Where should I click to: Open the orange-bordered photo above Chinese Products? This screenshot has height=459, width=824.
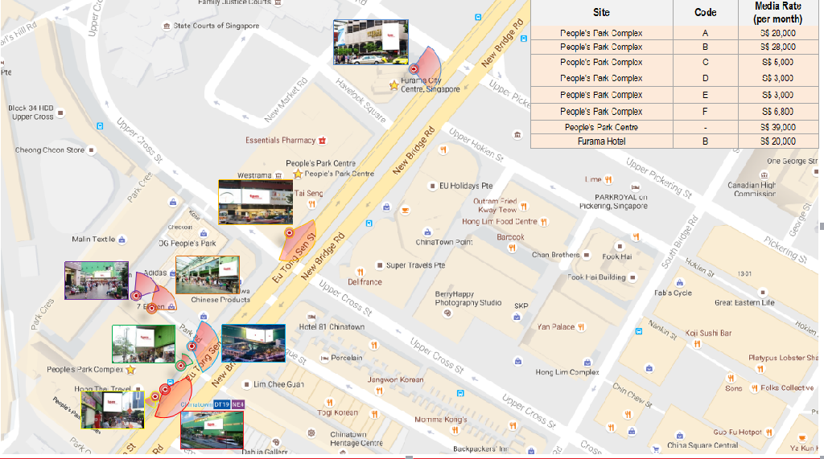(208, 275)
